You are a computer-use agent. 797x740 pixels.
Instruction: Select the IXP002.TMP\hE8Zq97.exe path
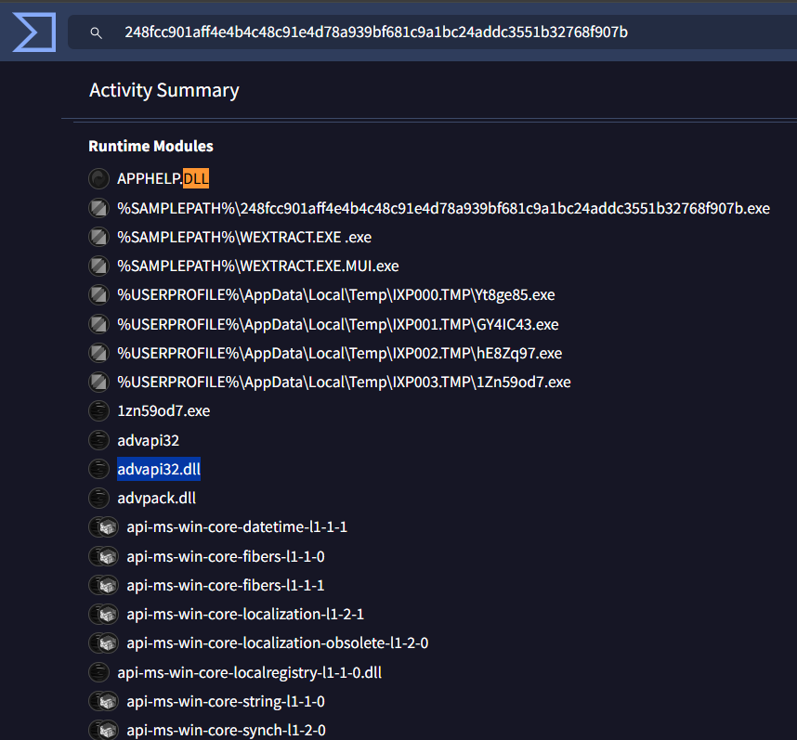(340, 353)
